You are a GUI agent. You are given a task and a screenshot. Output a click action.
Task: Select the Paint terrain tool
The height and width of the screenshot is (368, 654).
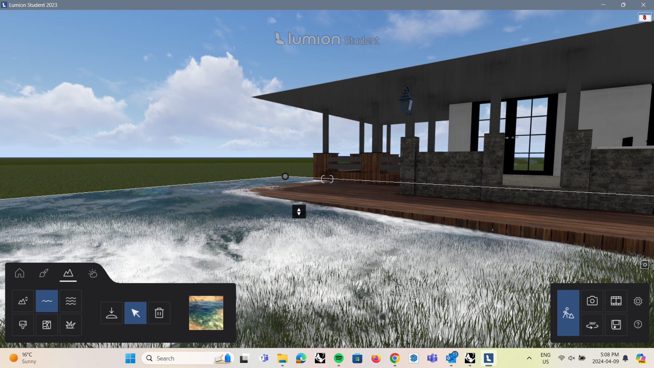pos(22,325)
